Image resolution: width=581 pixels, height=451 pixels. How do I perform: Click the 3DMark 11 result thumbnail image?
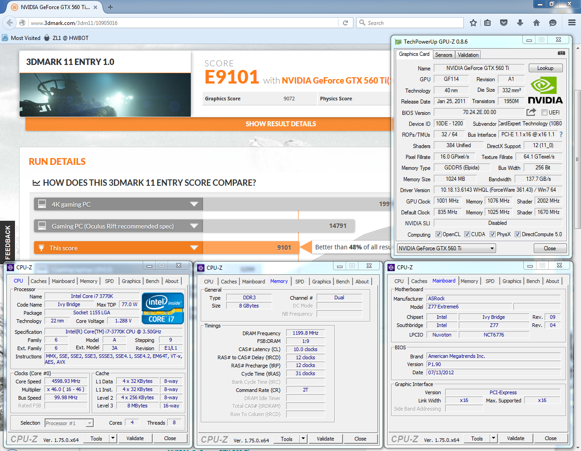[x=105, y=95]
